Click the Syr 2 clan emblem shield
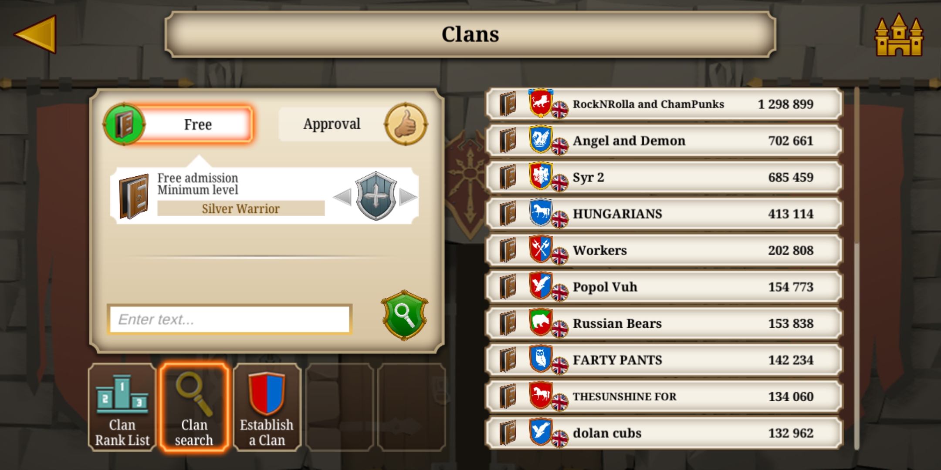Viewport: 941px width, 470px height. [x=540, y=176]
